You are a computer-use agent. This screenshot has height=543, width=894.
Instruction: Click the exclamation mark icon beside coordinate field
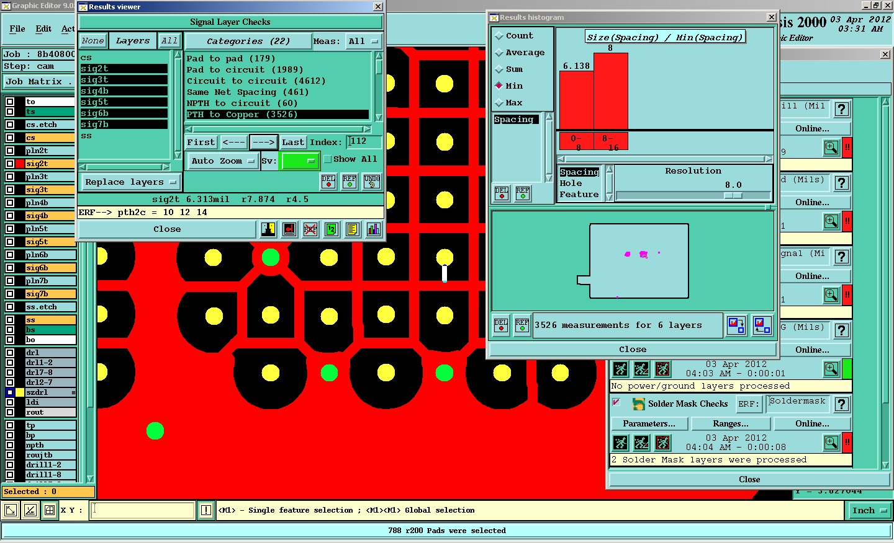206,511
